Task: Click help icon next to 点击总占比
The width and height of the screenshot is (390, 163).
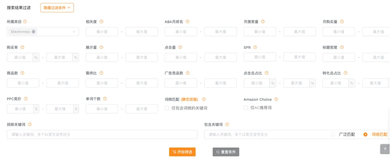Action: 266,73
